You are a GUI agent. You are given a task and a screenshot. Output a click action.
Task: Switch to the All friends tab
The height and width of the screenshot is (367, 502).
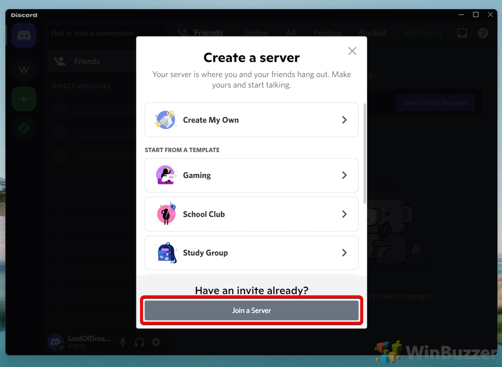click(291, 33)
